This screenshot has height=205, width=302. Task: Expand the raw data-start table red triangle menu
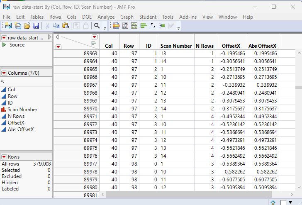pyautogui.click(x=4, y=38)
